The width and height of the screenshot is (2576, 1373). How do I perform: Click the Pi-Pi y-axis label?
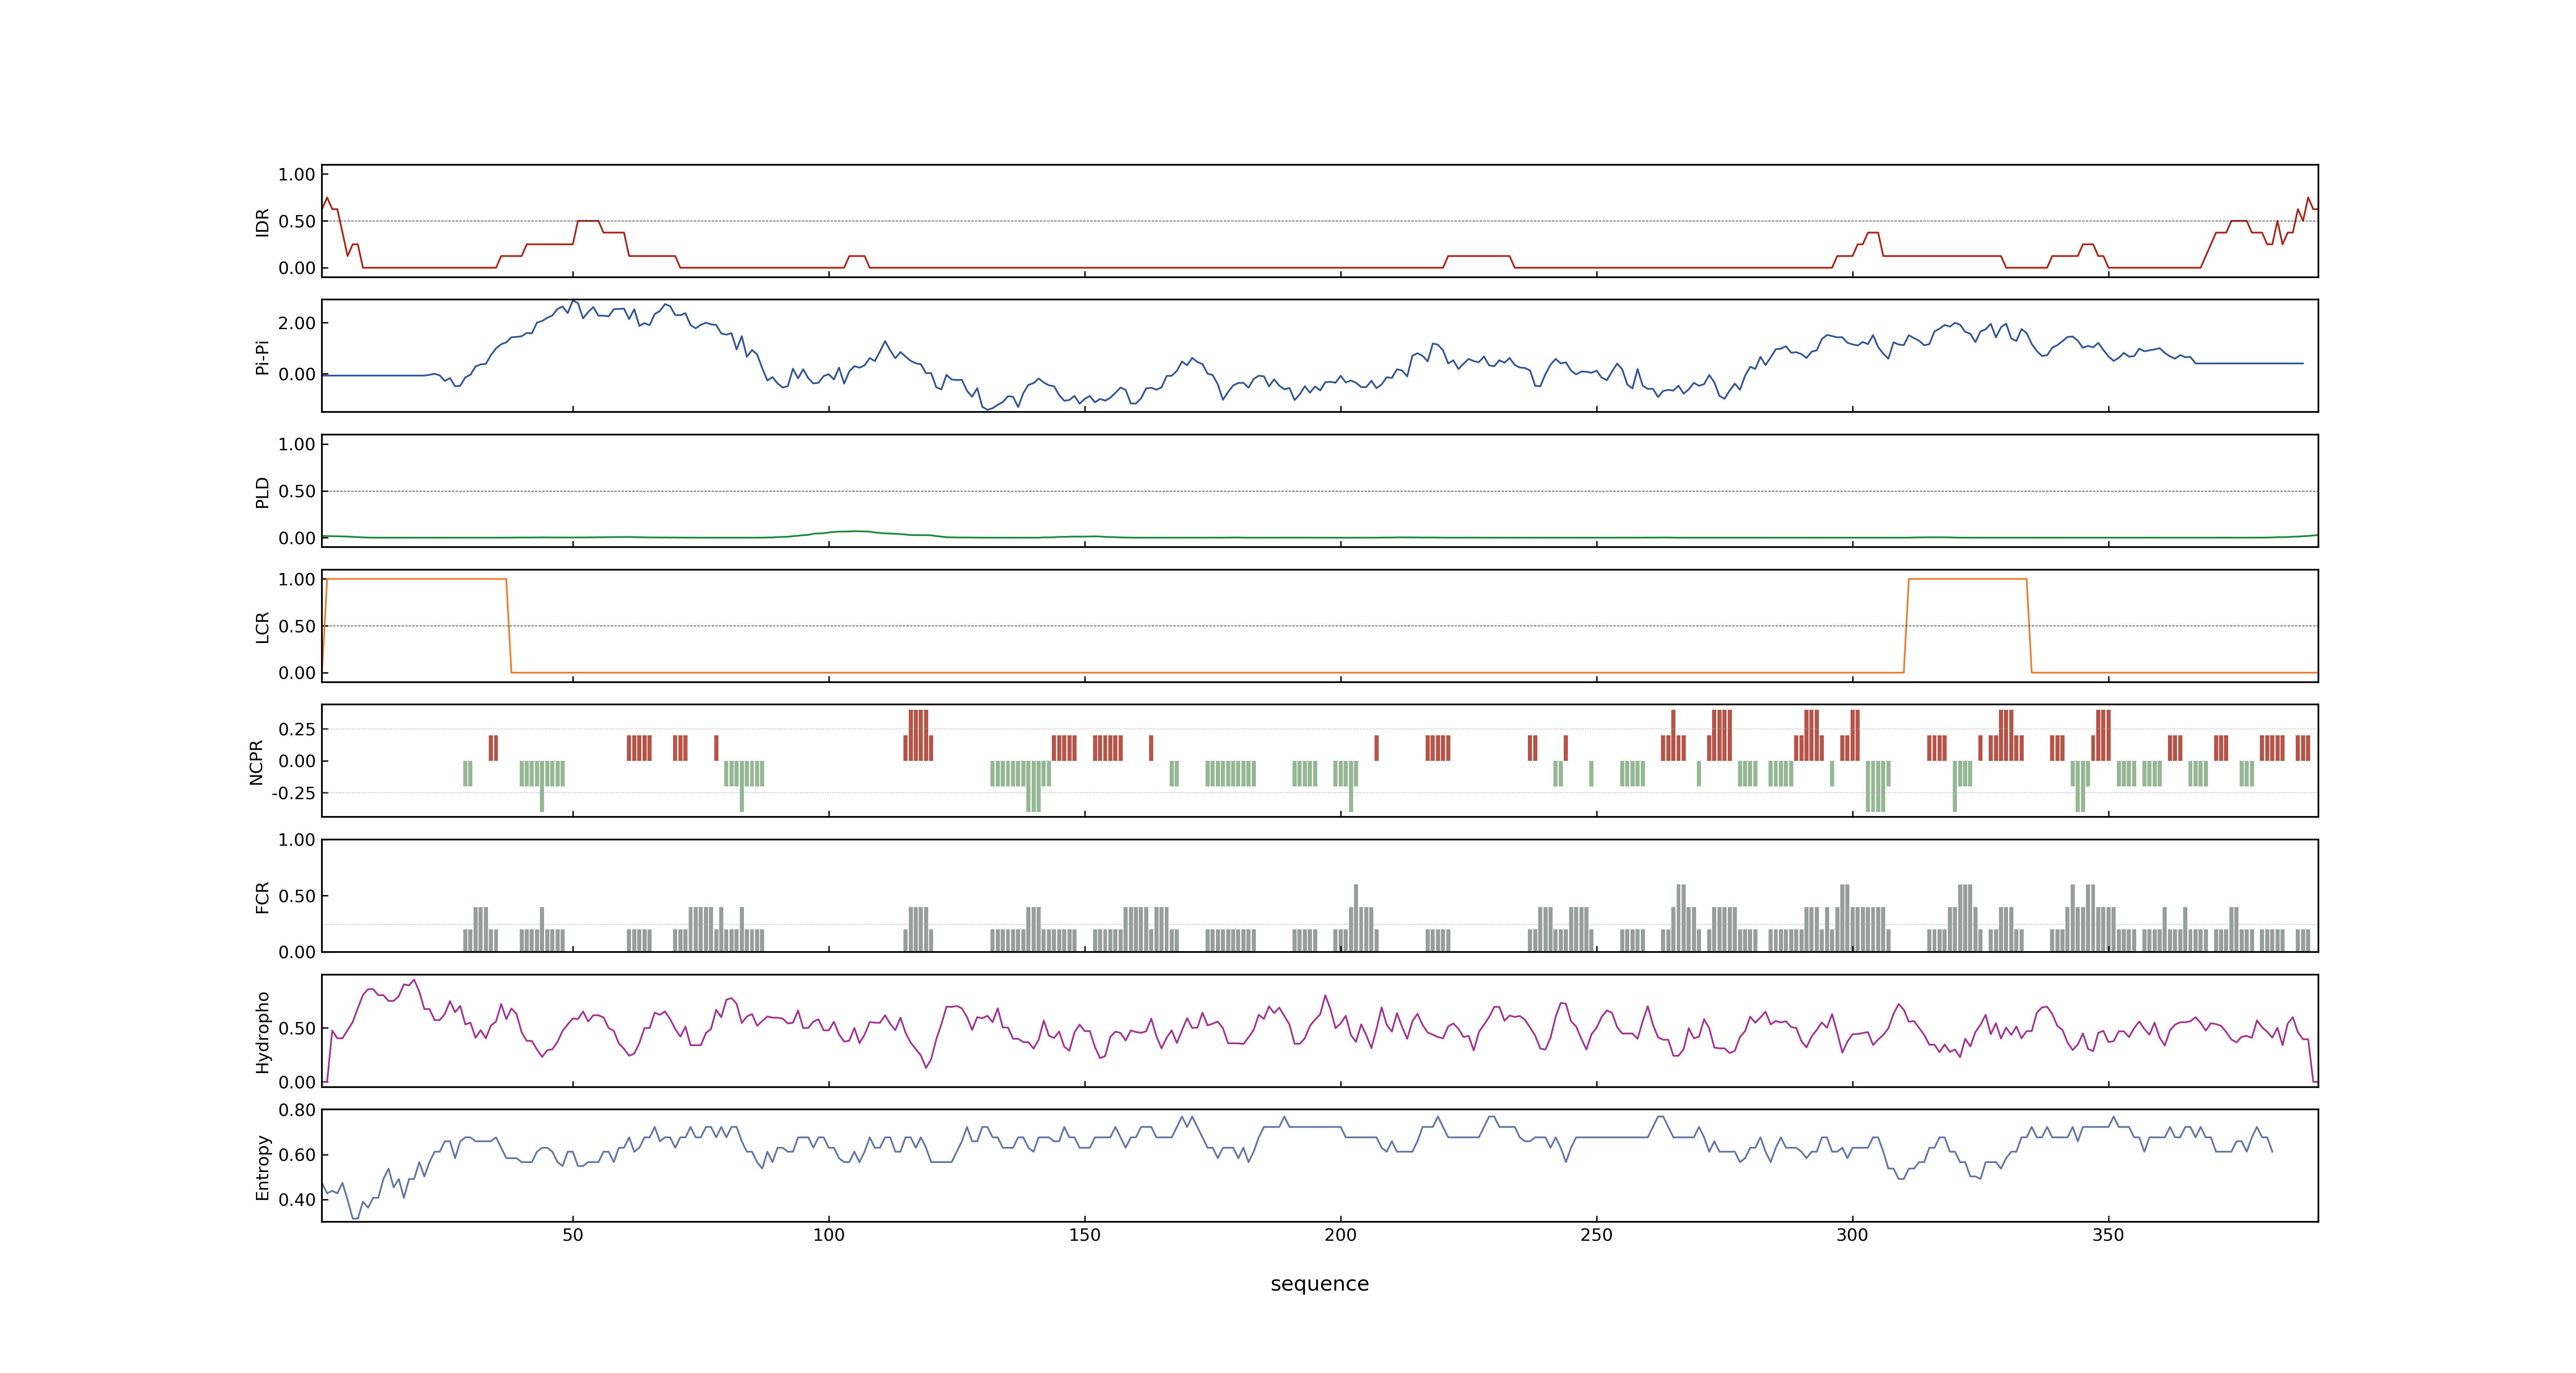[x=262, y=358]
